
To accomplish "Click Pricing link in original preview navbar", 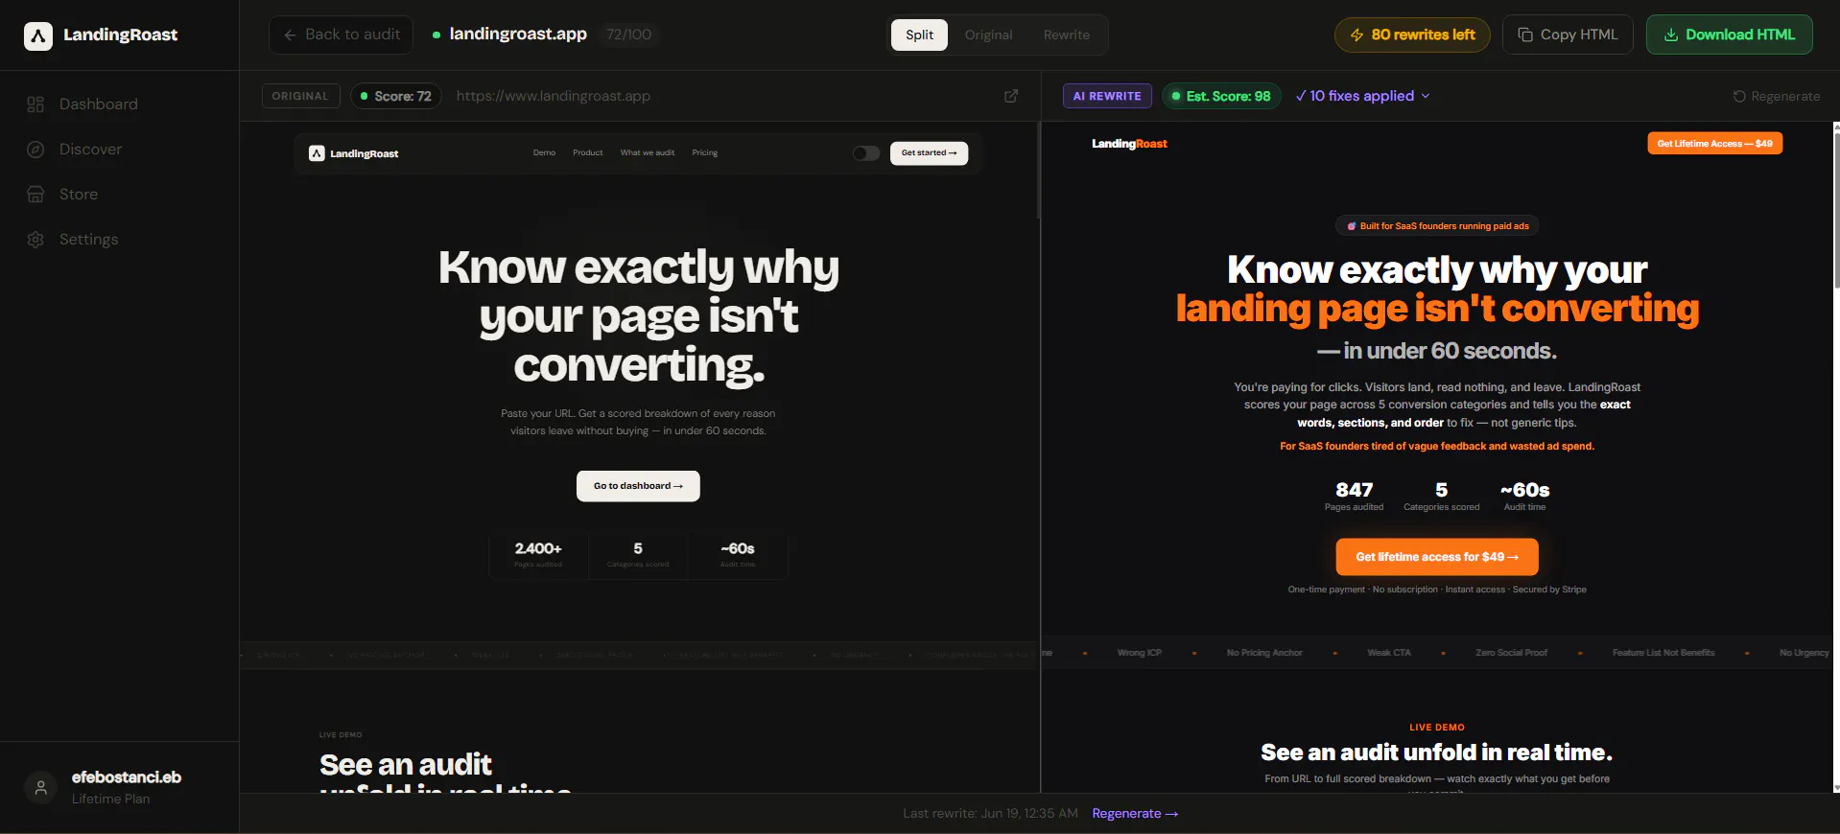I will pos(705,153).
